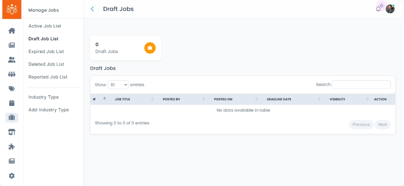The width and height of the screenshot is (404, 186).
Task: Click the orange app logo
Action: pyautogui.click(x=12, y=9)
